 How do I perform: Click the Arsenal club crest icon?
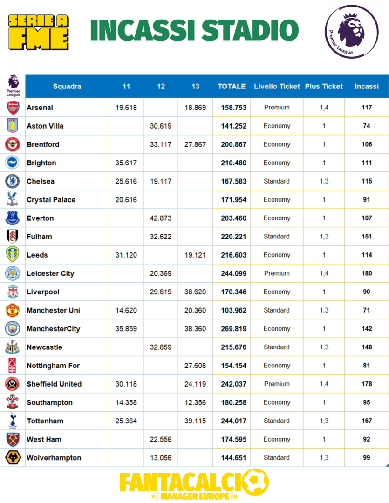(x=13, y=108)
